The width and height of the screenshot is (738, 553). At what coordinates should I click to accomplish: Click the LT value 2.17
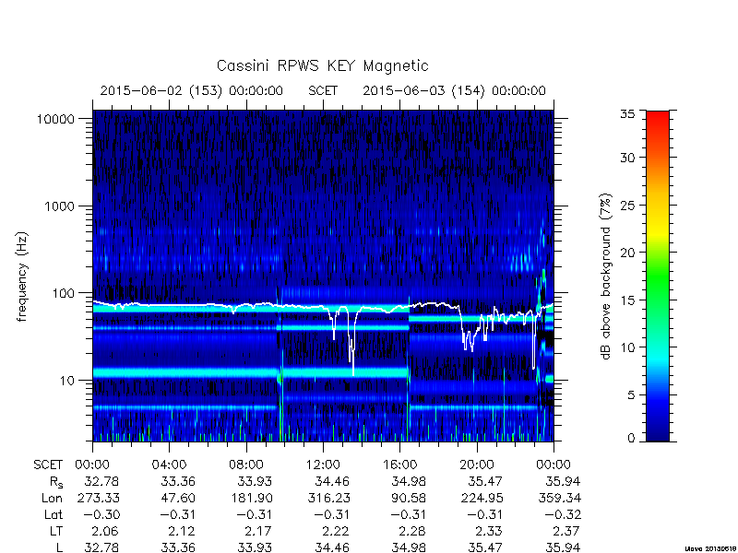point(258,532)
